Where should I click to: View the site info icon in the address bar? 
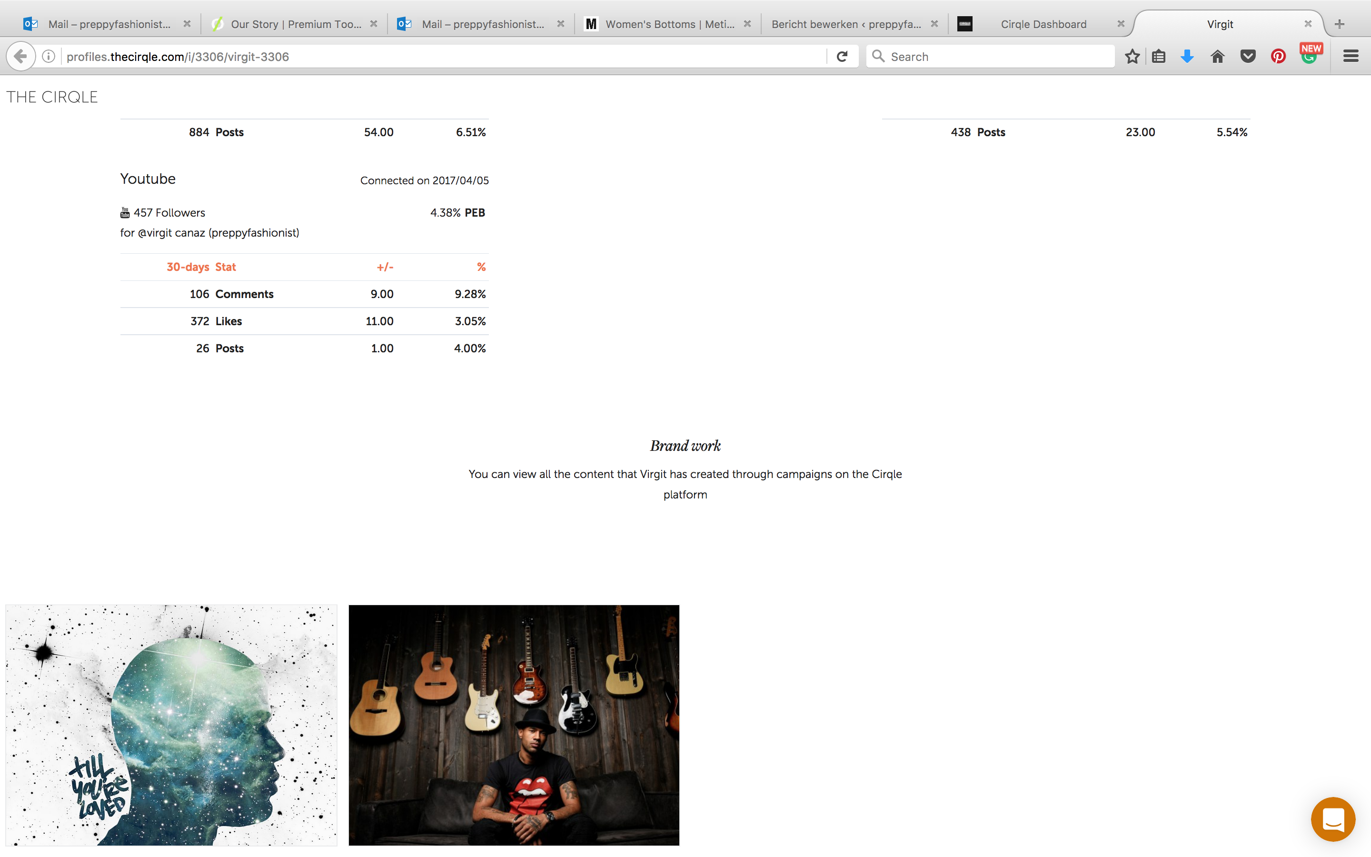coord(49,56)
